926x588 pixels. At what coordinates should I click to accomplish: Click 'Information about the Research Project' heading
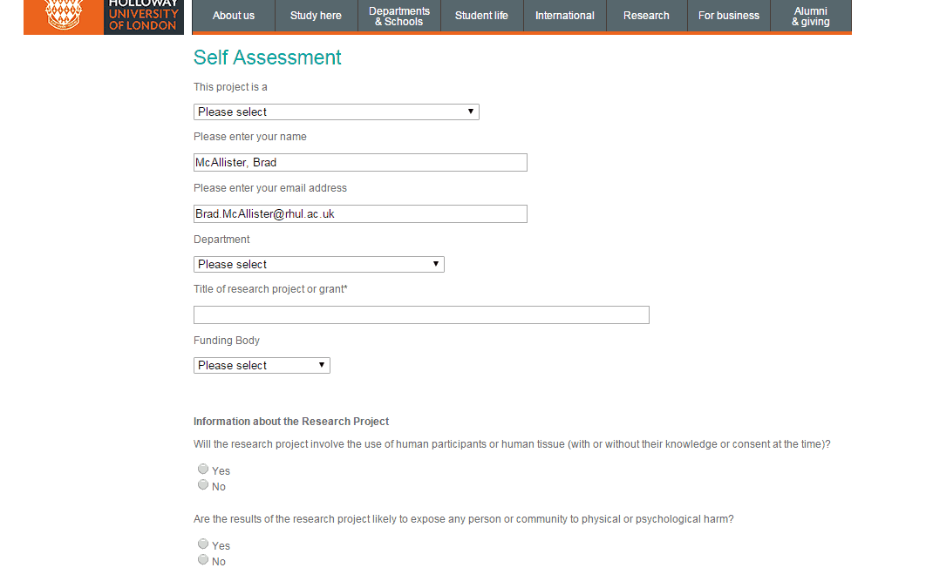pos(291,422)
